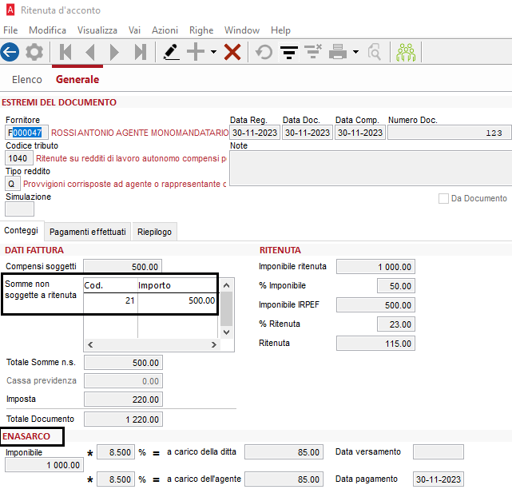Click the % Imponibile field 50.00
Viewport: 512px width, 489px height.
395,286
